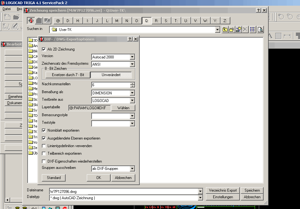Click the Einstellungen button

(x=223, y=197)
